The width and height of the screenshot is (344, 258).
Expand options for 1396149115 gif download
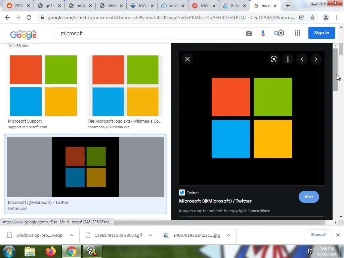click(150, 235)
